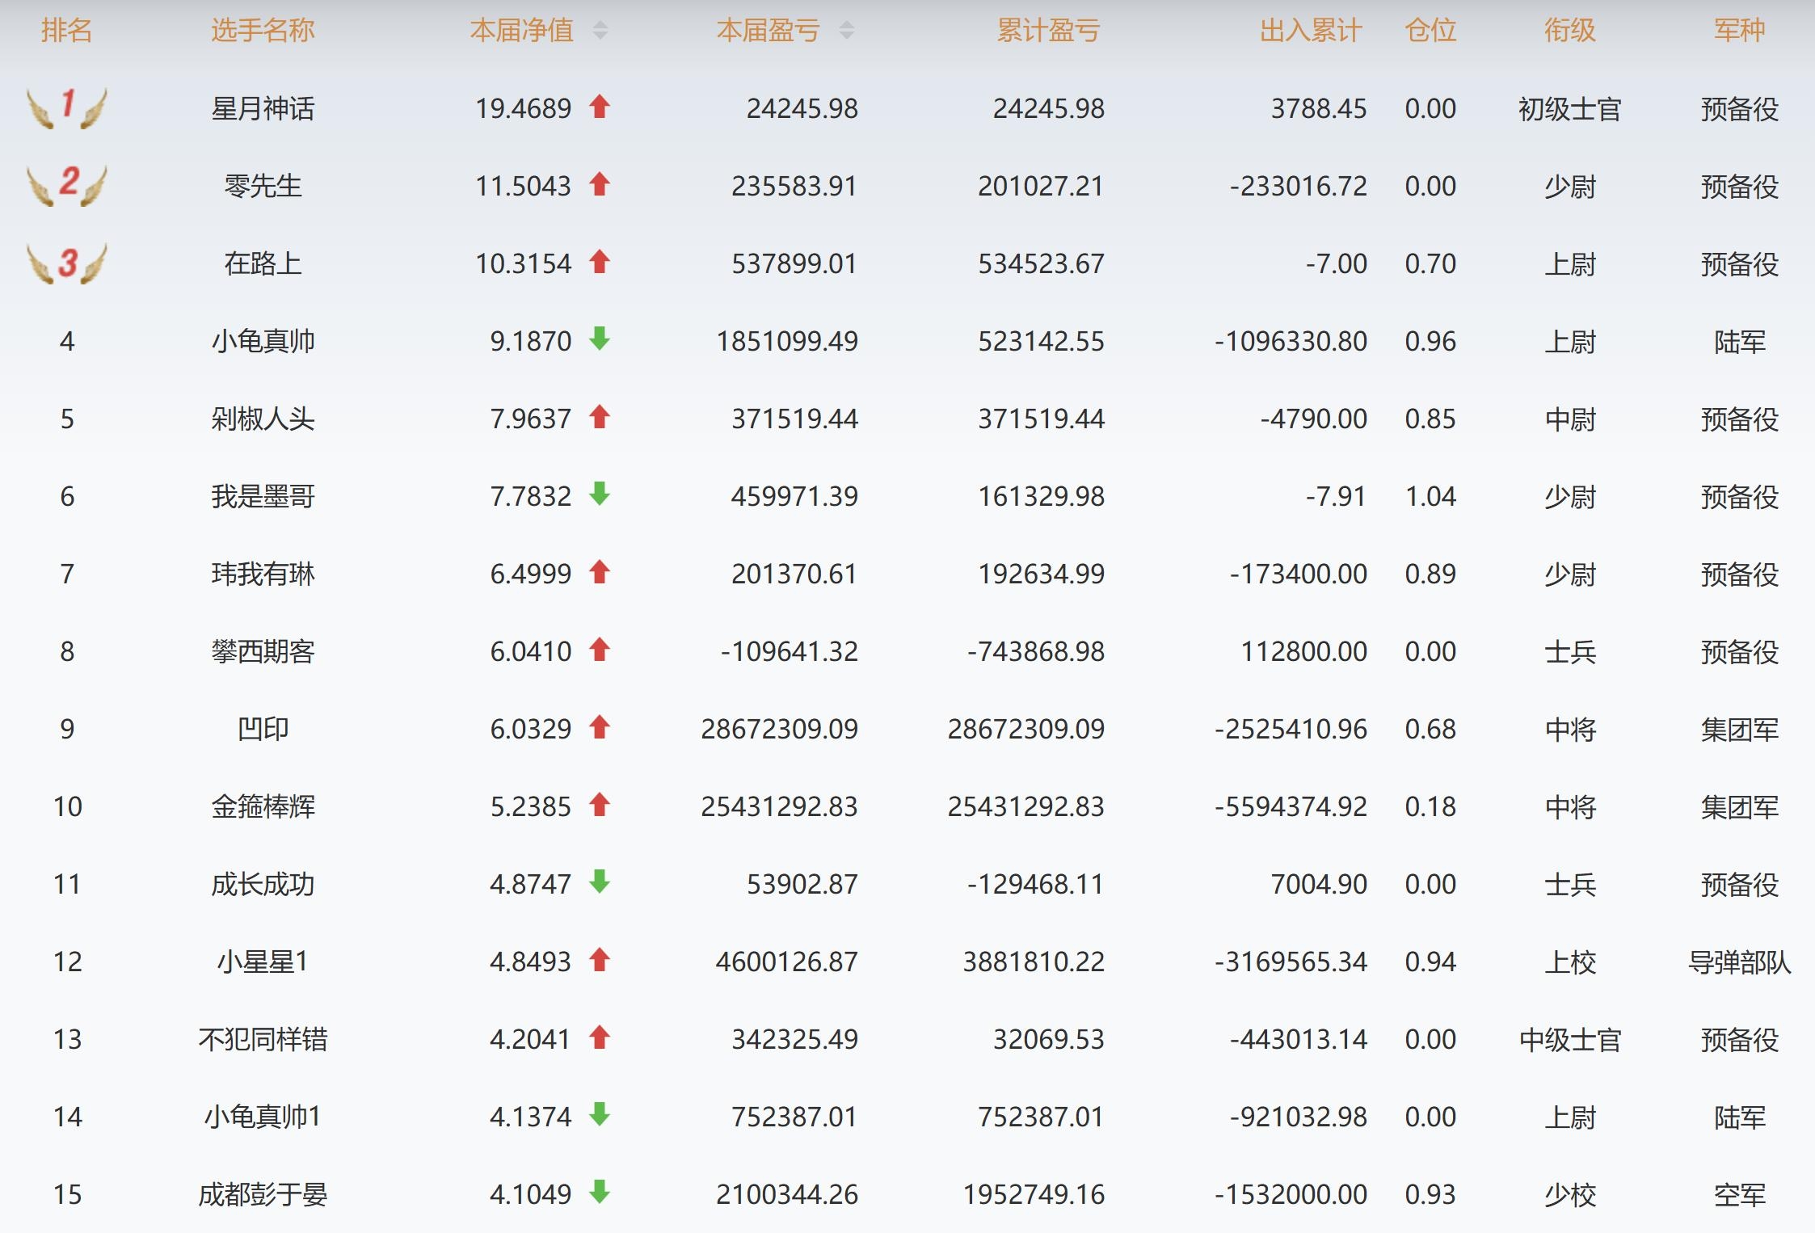Click red up arrow beside 6.0329
Image resolution: width=1815 pixels, height=1233 pixels.
(599, 727)
